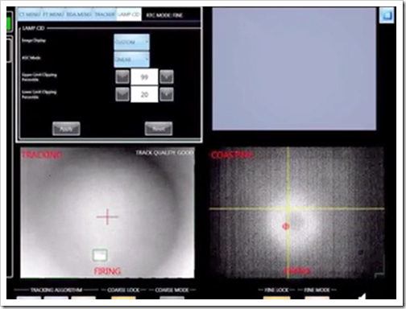Click the blue square icon at top right
The image size is (406, 309).
387,15
